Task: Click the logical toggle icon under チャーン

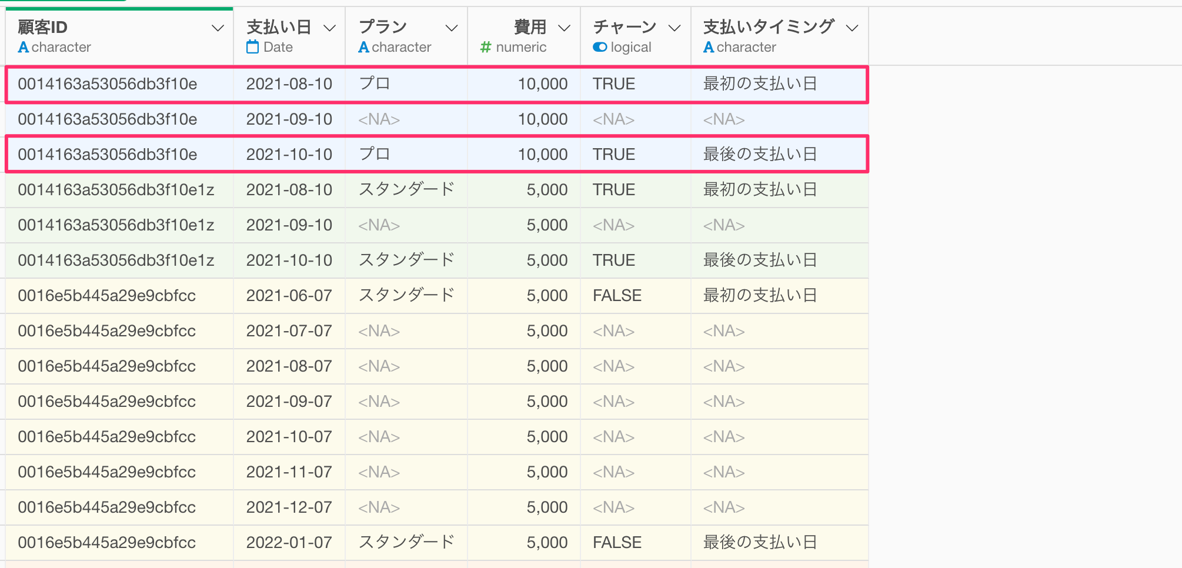Action: pyautogui.click(x=600, y=47)
